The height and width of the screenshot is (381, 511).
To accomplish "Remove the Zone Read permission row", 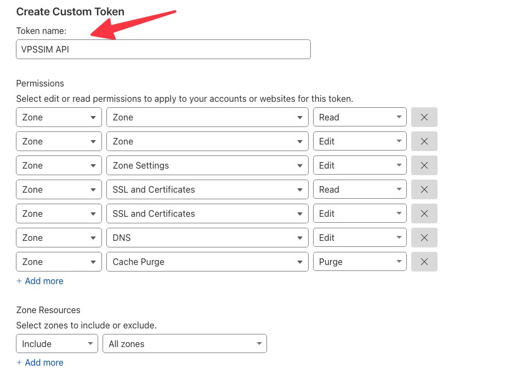I will coord(424,117).
